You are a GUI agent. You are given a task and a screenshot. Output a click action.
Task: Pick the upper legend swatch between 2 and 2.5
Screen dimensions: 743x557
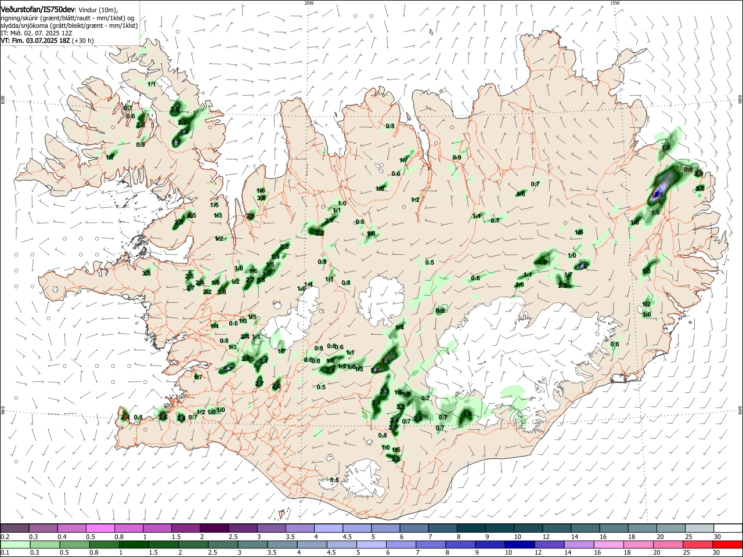214,528
